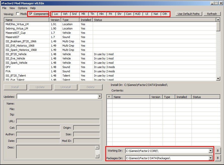Browse for Working Dir with B button
Viewport: 224px width, 165px height.
point(218,151)
